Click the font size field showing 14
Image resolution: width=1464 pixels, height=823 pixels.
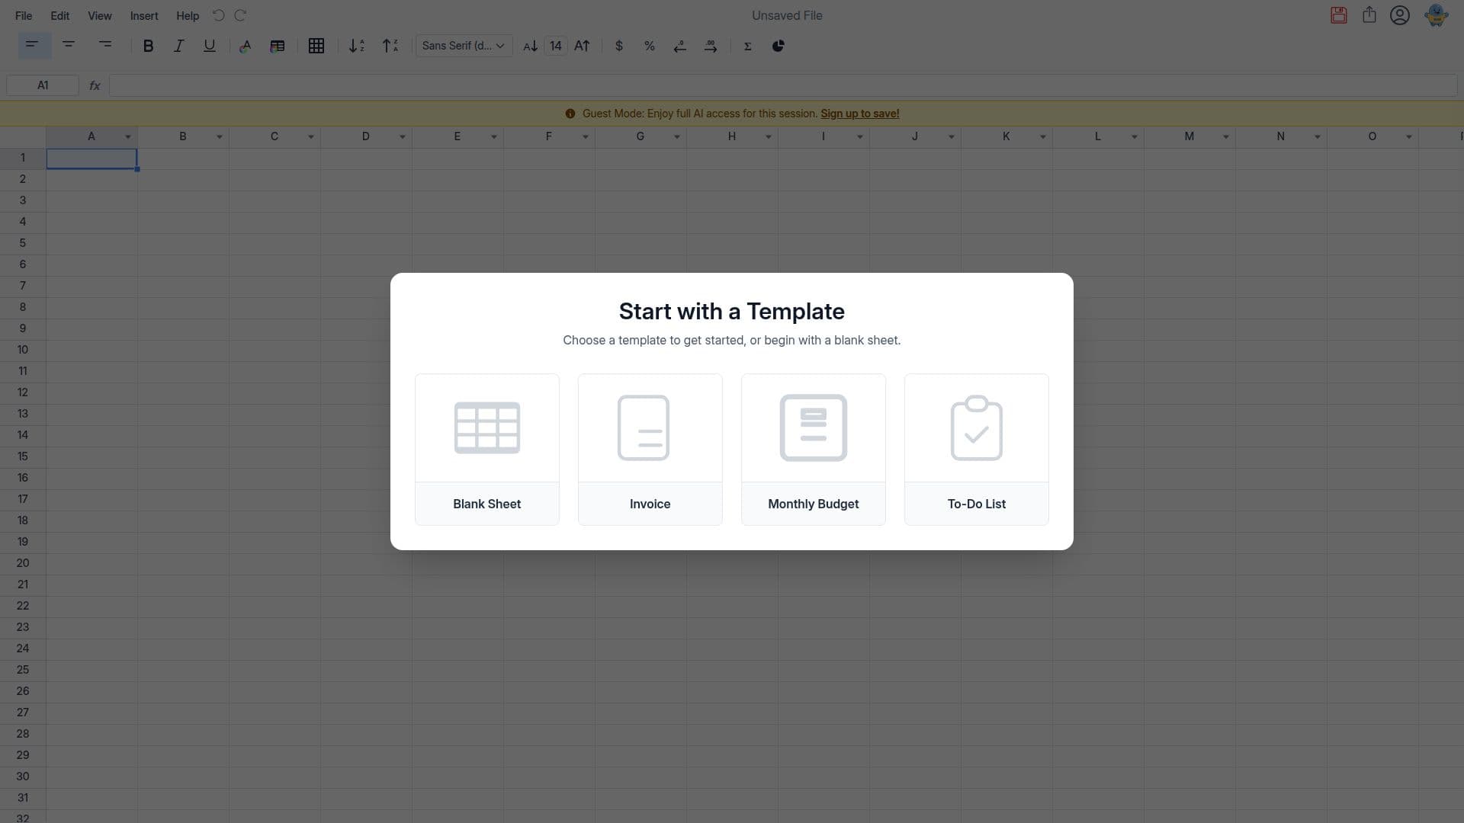tap(556, 46)
